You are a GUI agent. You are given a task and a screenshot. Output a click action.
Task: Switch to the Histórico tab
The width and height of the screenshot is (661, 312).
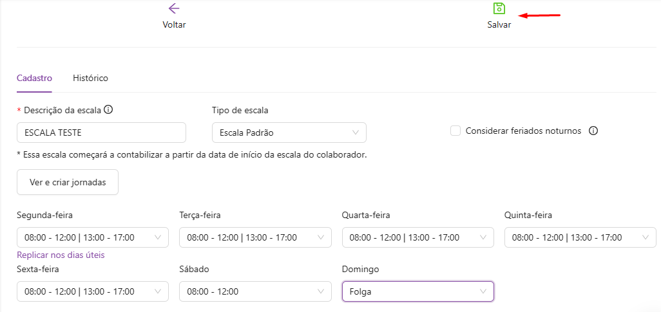click(x=90, y=78)
